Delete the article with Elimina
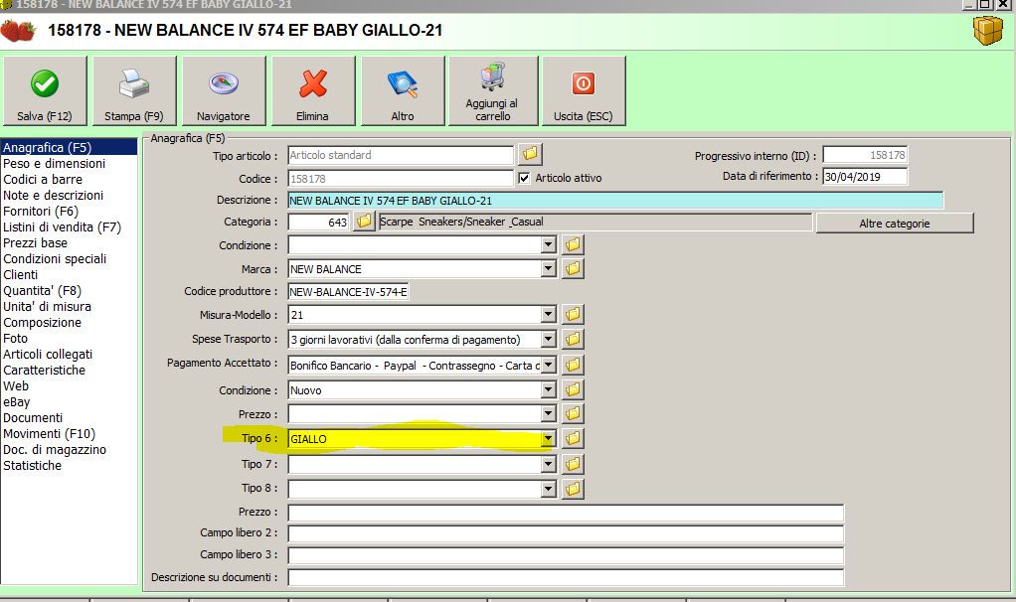Screen dimensions: 1016x602 (313, 90)
